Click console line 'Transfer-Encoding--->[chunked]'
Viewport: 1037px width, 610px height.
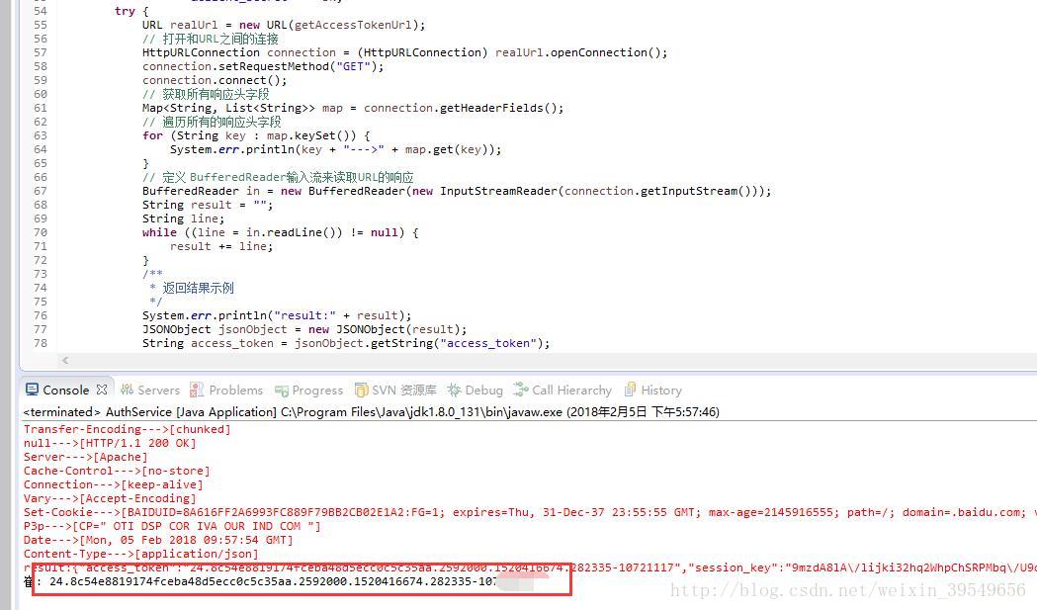(x=127, y=429)
